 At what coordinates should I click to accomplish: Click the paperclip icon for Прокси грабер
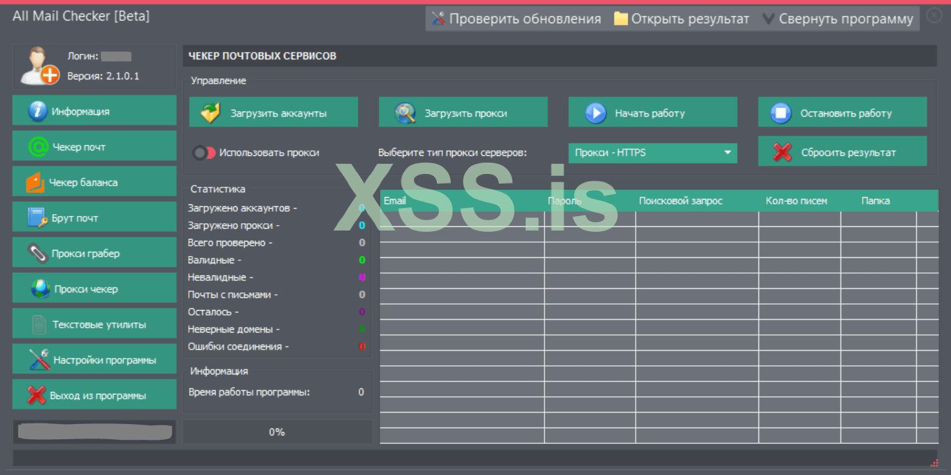[38, 254]
